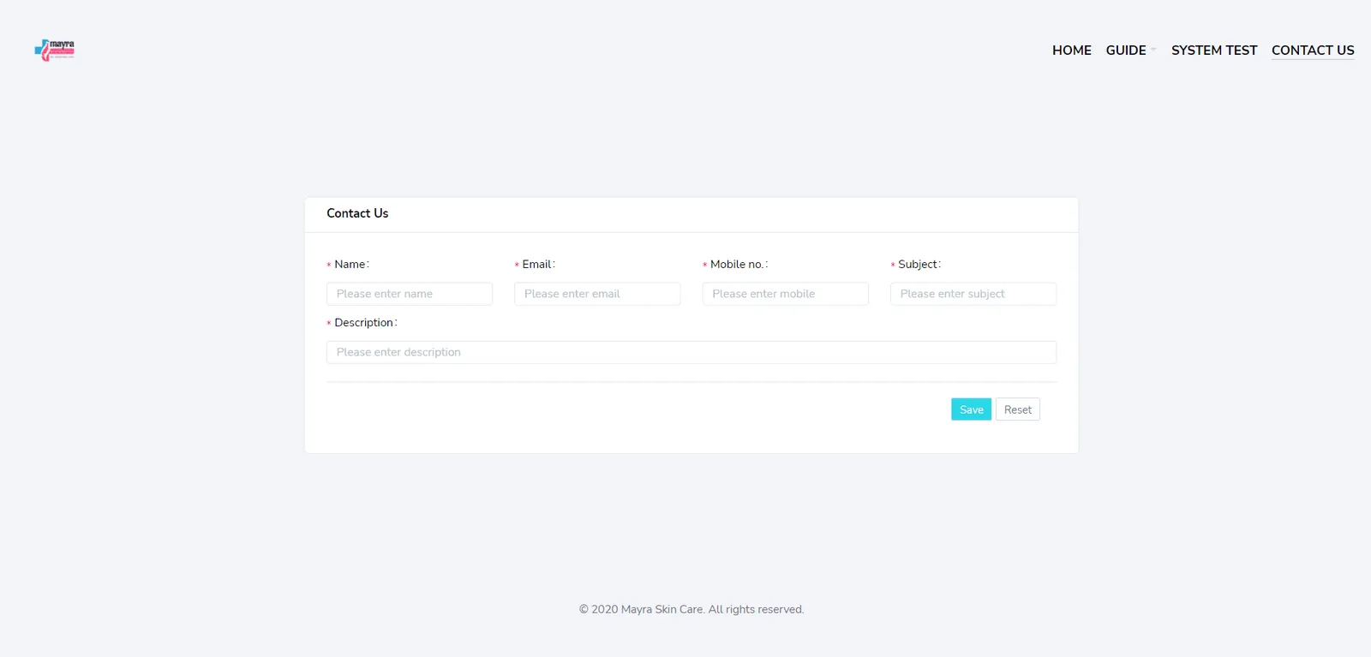This screenshot has height=657, width=1371.
Task: Open the HOME page
Action: 1071,51
